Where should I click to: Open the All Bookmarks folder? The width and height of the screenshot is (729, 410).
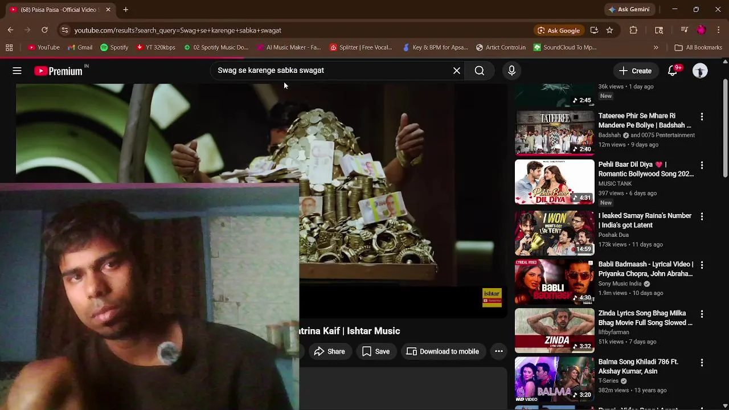[x=698, y=48]
